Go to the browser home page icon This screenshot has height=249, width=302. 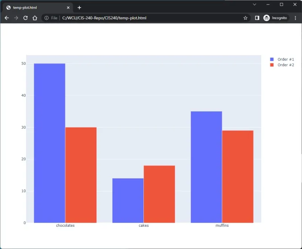pos(35,18)
